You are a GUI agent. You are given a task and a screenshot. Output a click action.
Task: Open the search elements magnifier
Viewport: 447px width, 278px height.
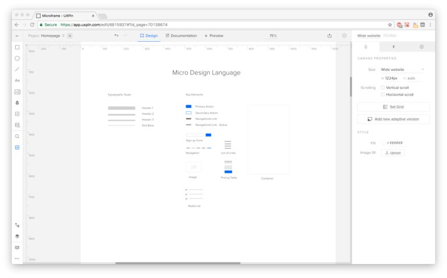(17, 136)
